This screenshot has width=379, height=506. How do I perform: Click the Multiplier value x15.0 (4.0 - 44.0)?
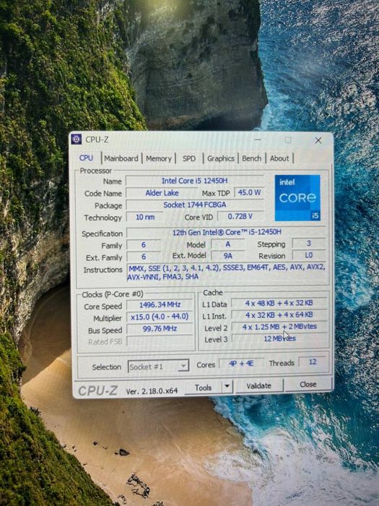click(x=160, y=317)
